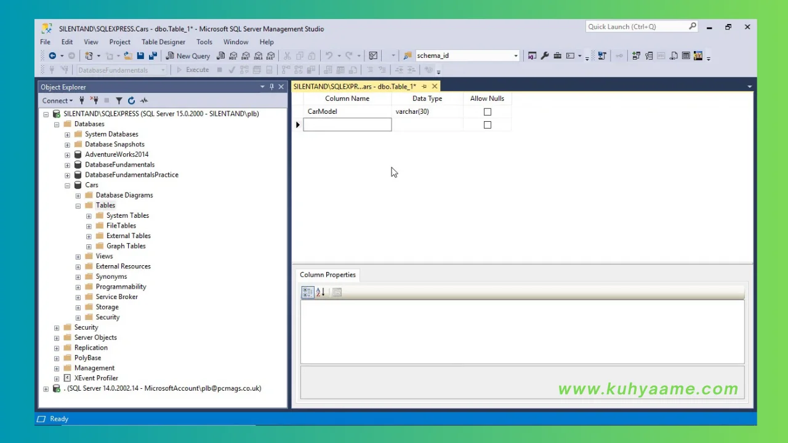
Task: Click the Data Type header
Action: point(427,98)
